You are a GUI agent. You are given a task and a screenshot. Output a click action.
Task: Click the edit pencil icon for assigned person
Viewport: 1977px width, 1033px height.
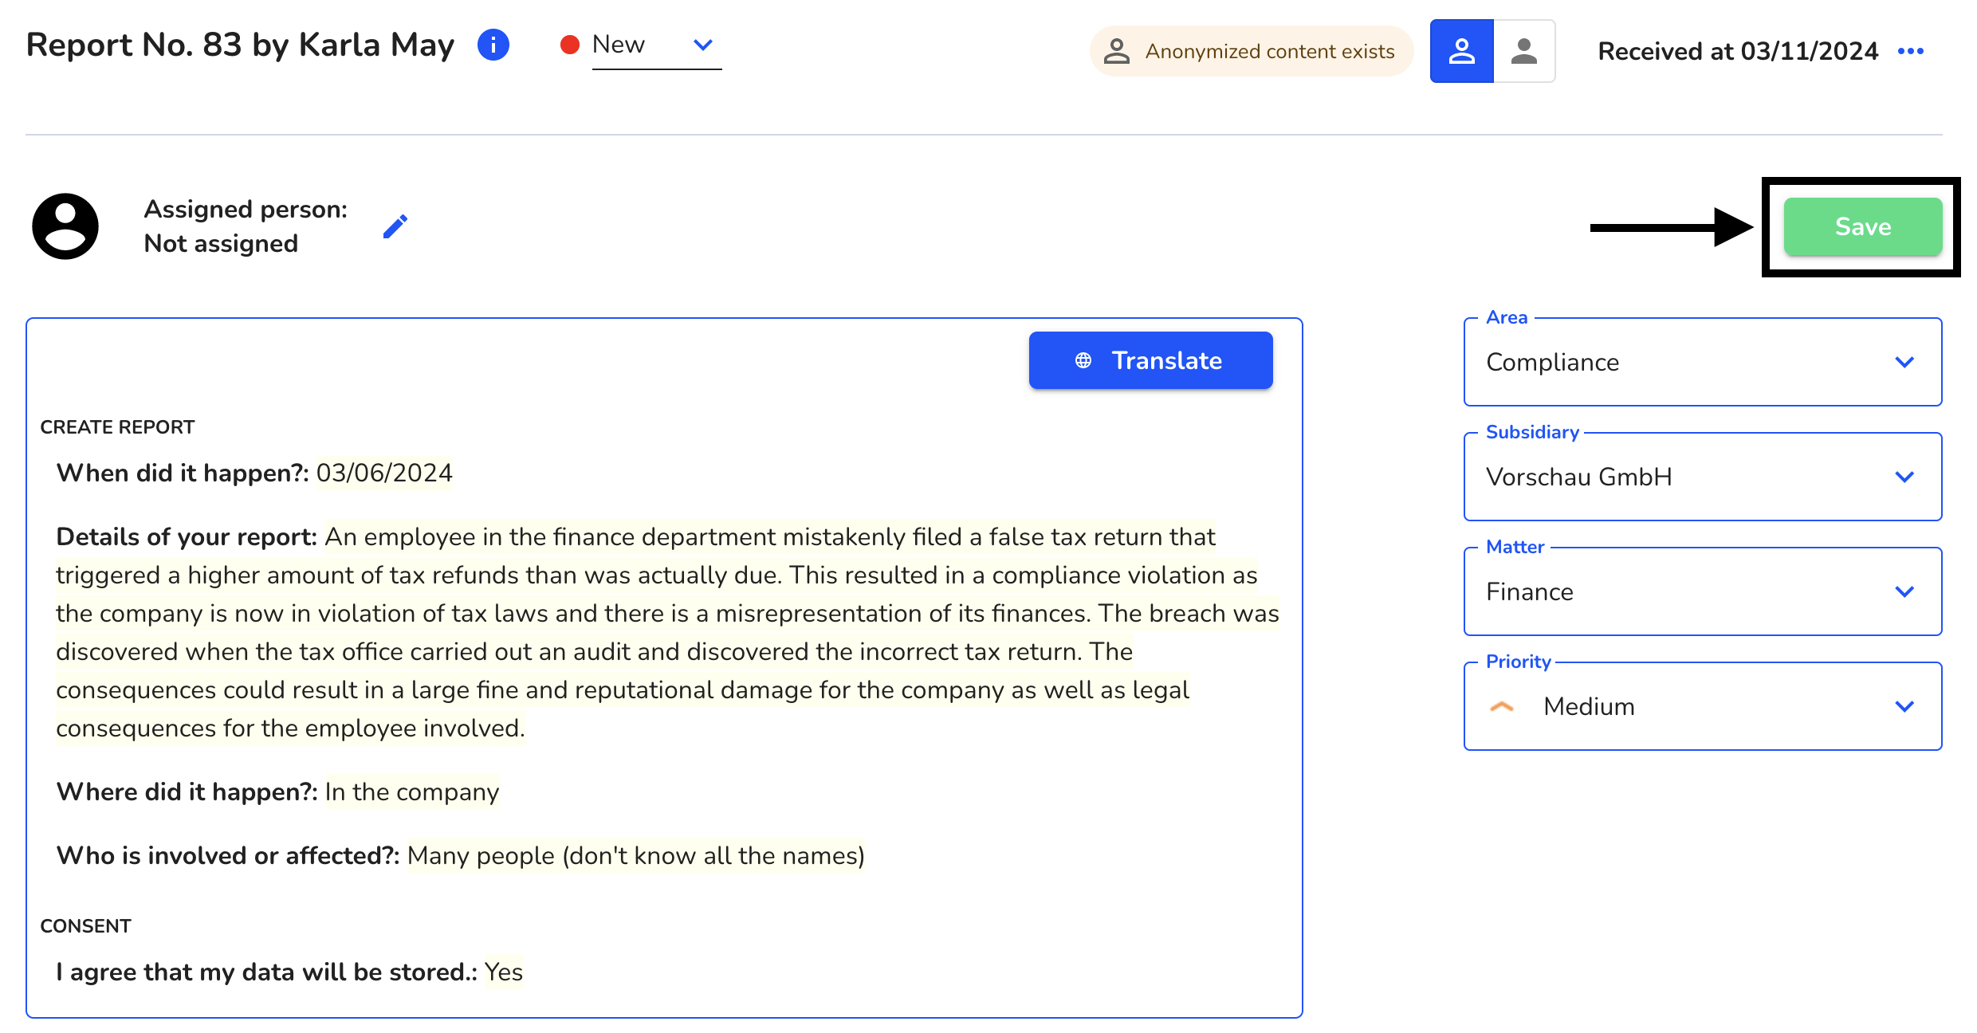tap(395, 226)
